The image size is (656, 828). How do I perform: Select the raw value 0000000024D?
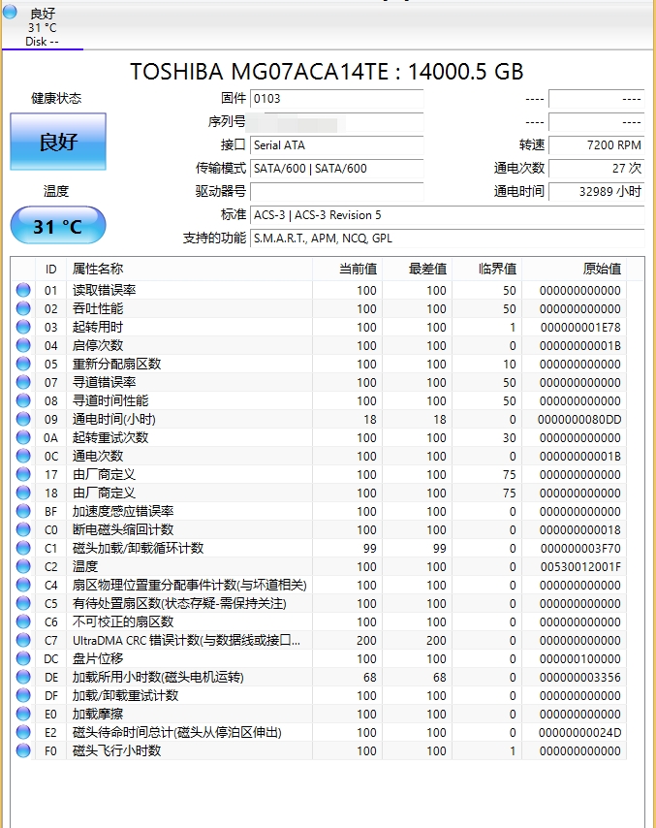point(580,732)
